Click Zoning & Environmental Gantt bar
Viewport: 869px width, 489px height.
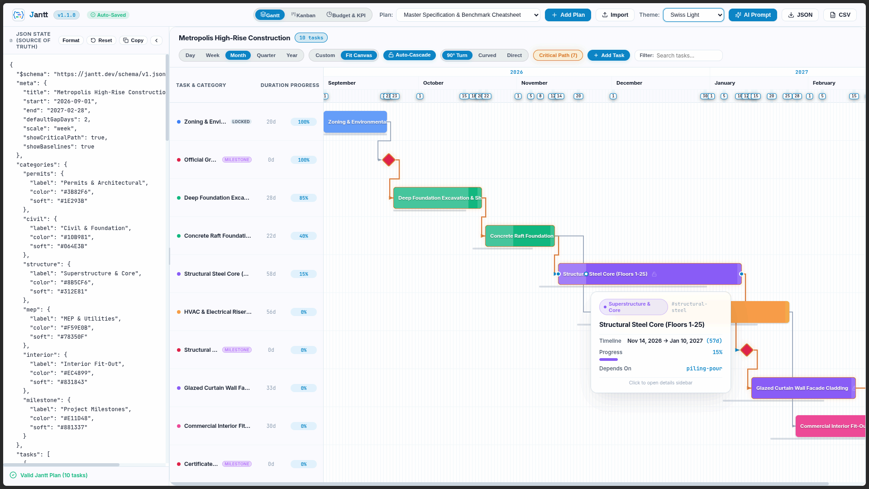[355, 122]
